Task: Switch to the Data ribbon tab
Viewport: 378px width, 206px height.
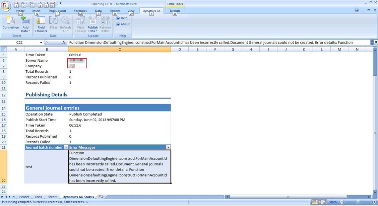Action: 98,11
